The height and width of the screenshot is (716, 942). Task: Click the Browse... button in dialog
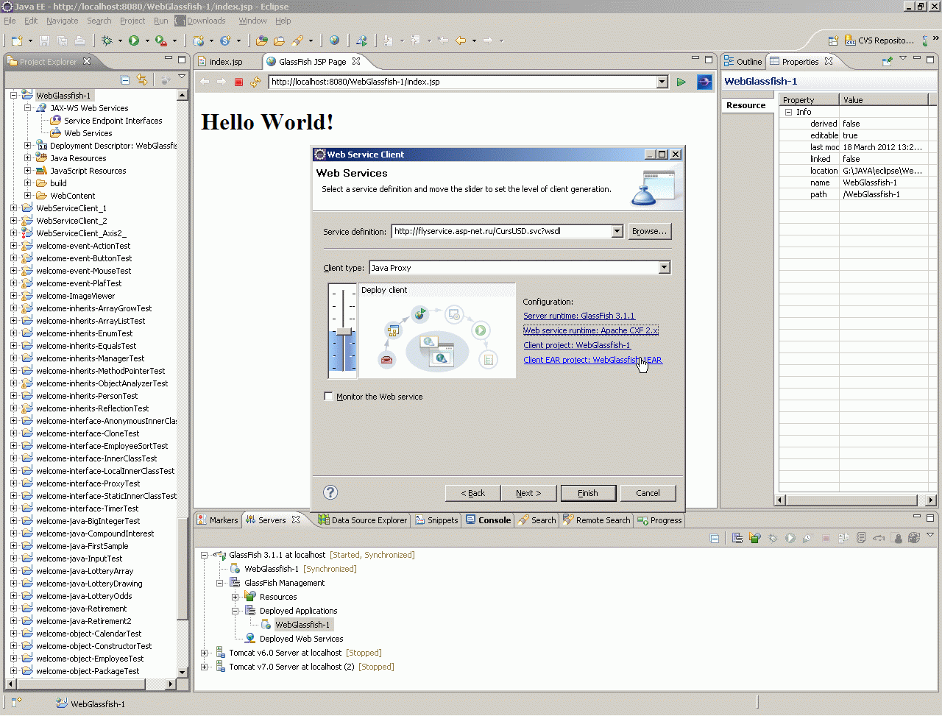coord(650,232)
